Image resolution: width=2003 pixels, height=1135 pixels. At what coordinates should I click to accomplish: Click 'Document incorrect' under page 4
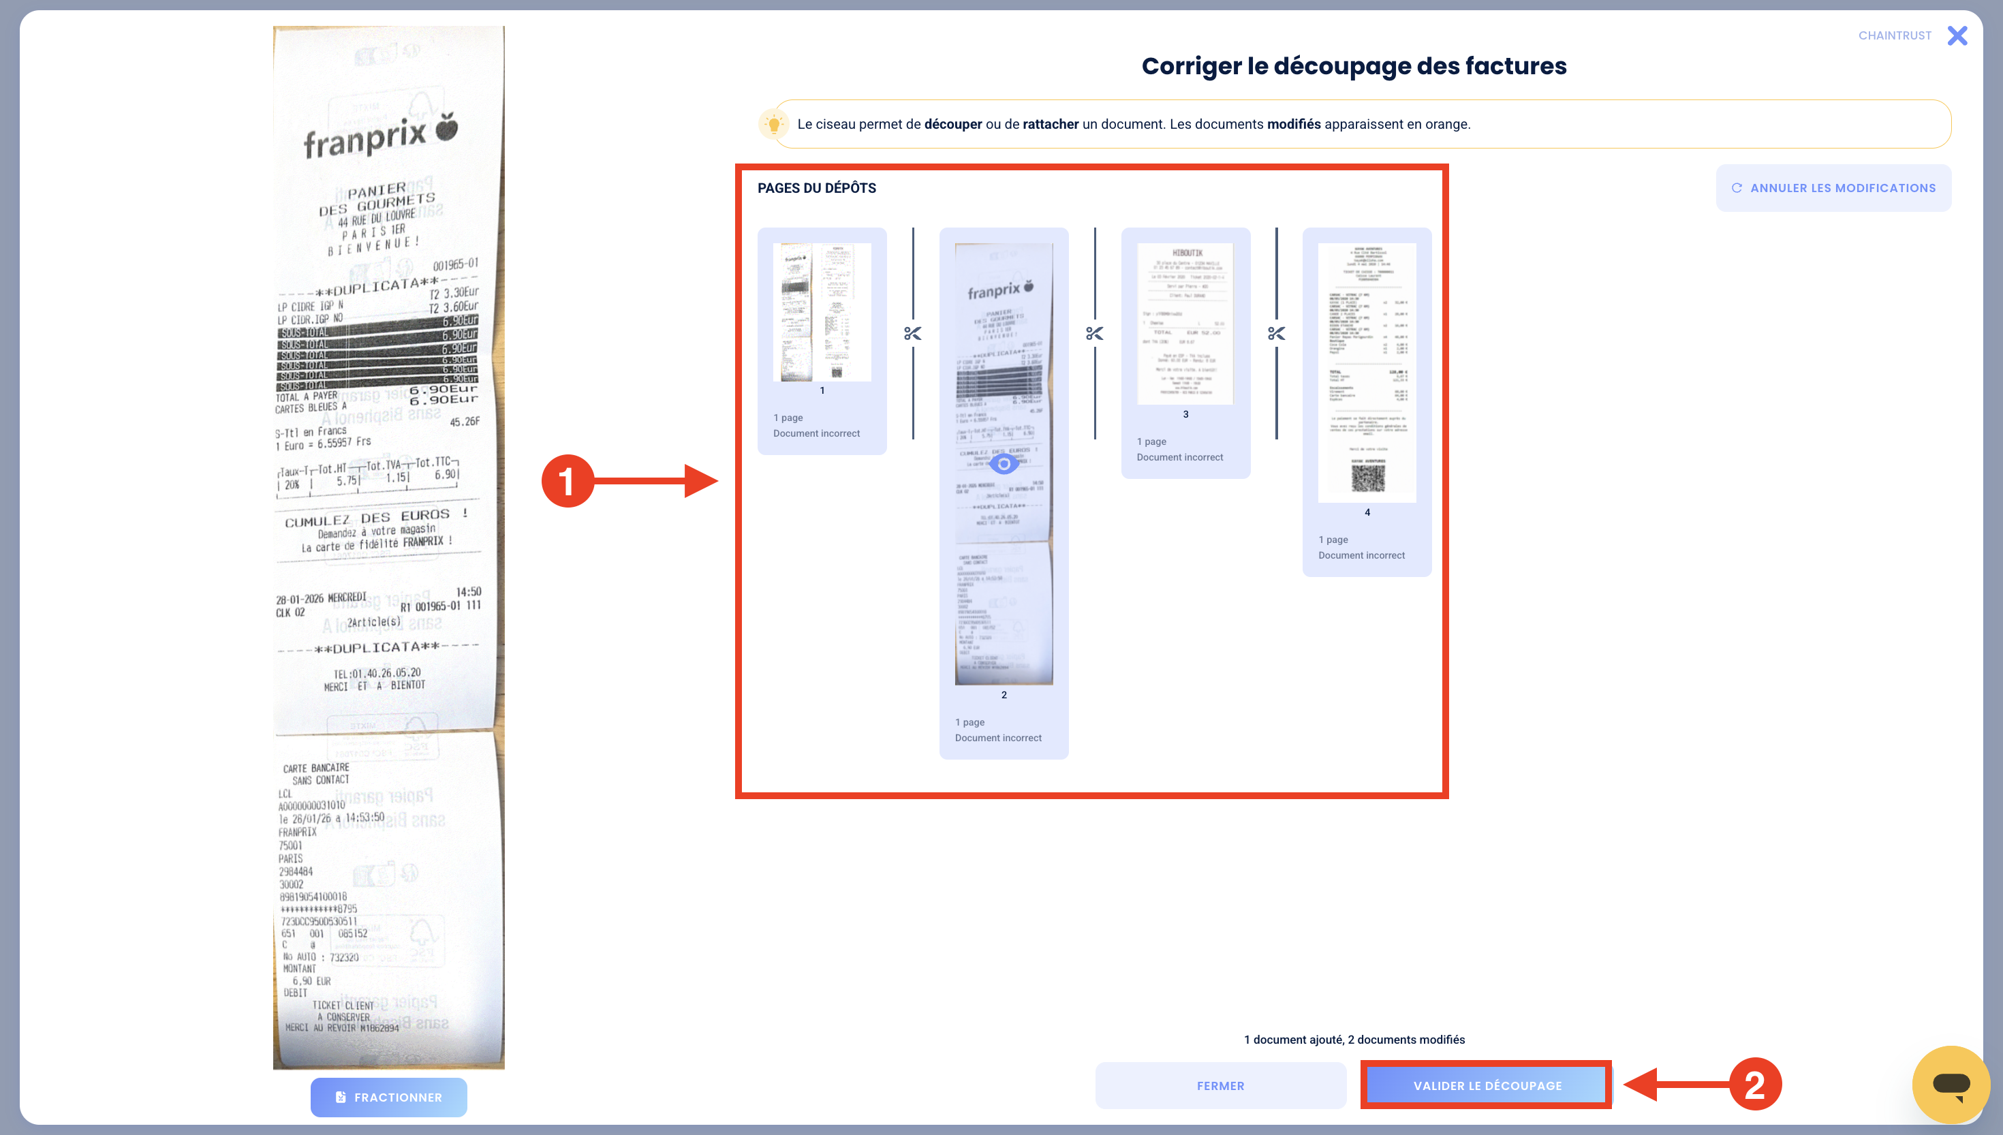click(1361, 555)
